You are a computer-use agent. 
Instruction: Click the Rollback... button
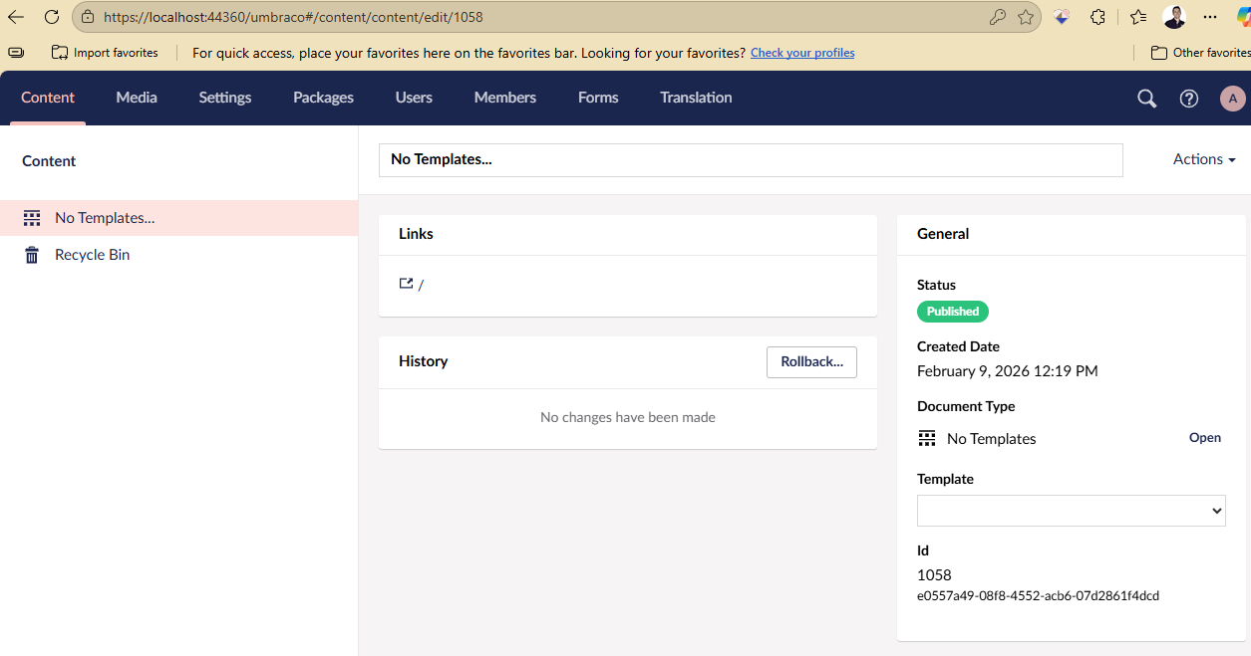(x=811, y=361)
